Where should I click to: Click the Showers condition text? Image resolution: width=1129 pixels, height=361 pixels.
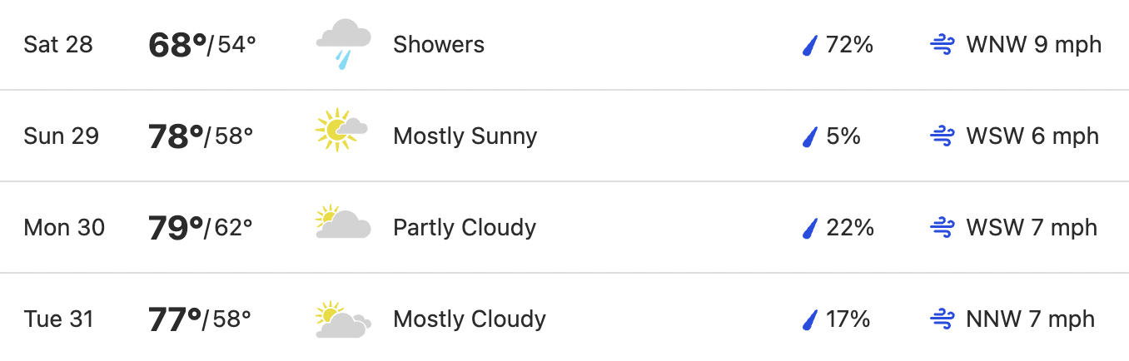[439, 44]
